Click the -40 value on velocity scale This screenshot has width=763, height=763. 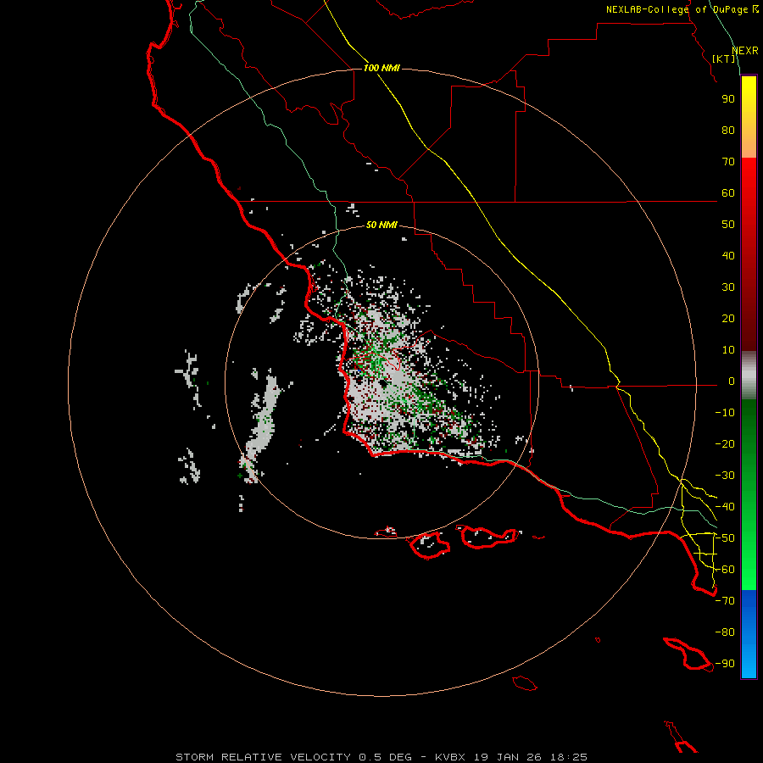coord(725,507)
